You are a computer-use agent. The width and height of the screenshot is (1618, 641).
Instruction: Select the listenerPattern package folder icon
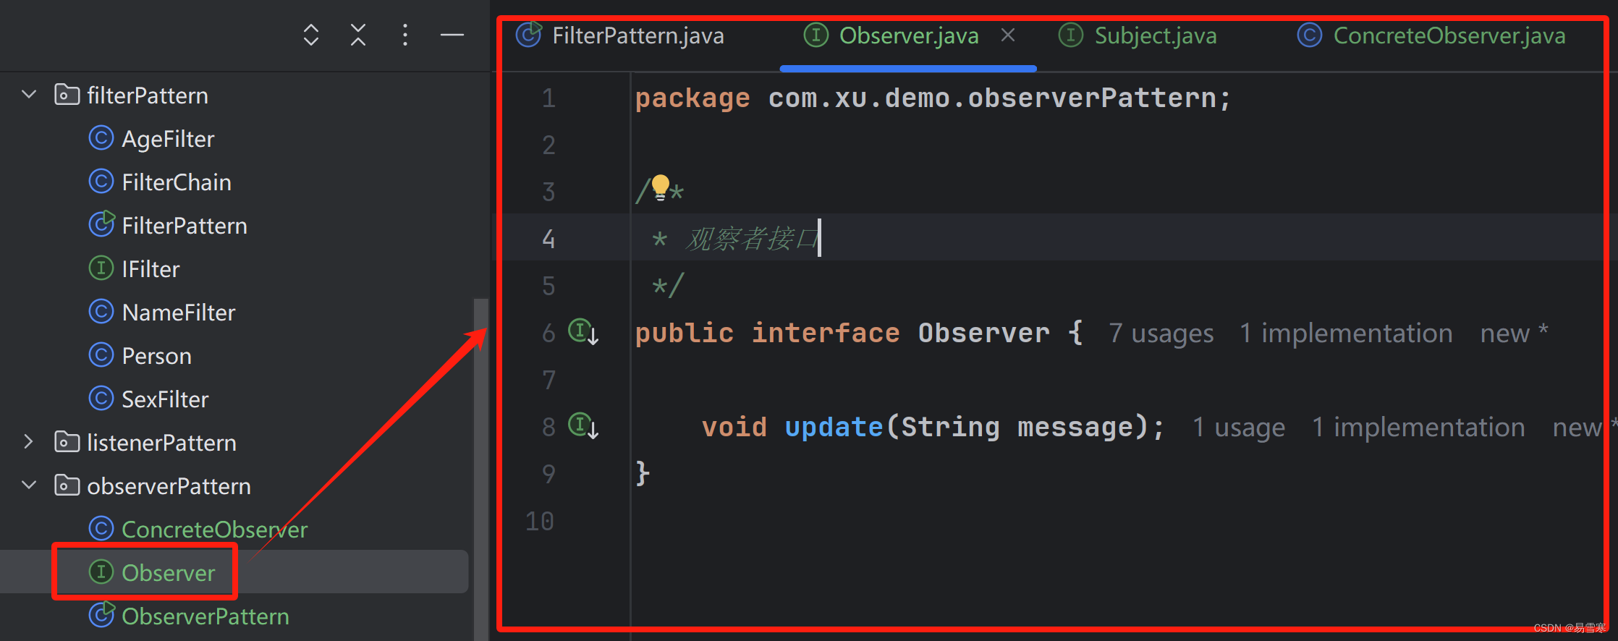[67, 442]
